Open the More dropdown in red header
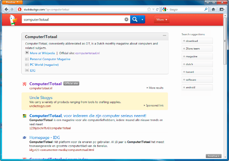The image size is (229, 161). (x=162, y=19)
